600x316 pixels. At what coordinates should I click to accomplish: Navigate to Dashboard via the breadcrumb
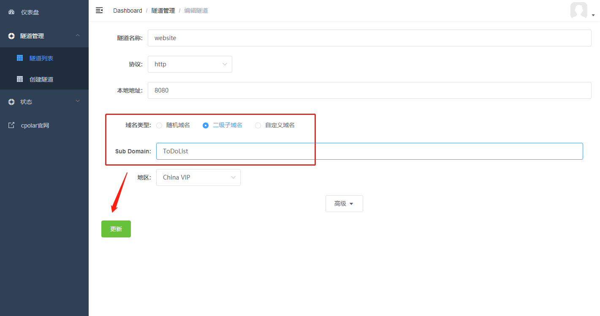tap(128, 10)
